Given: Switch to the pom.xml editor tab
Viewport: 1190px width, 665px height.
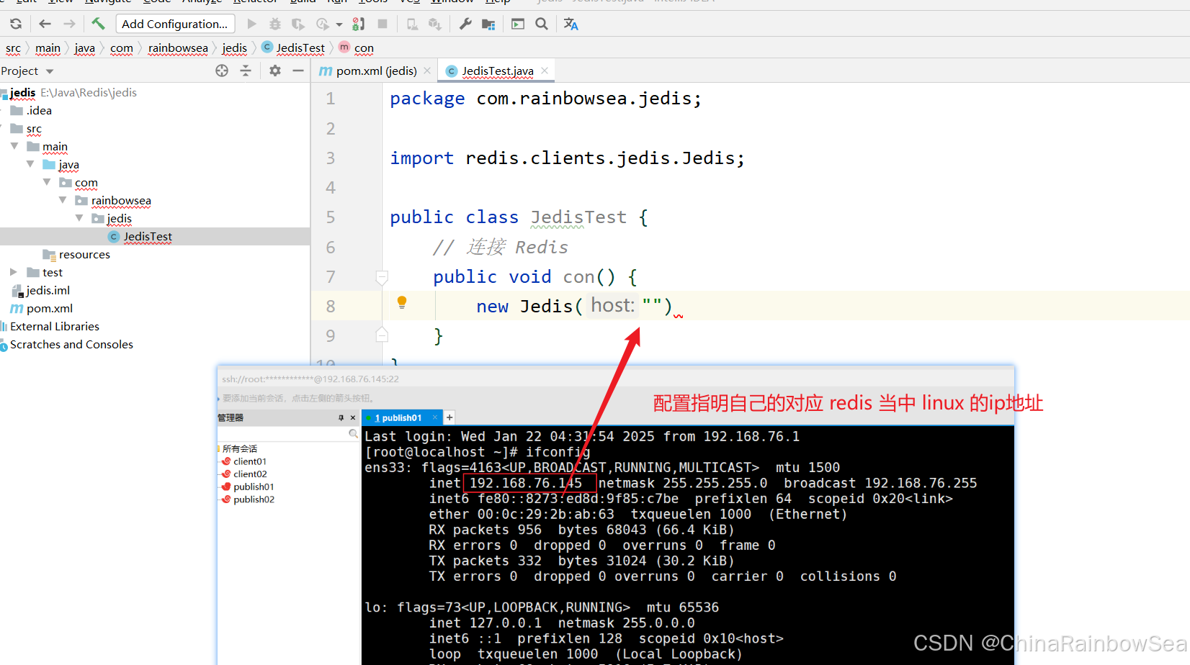Looking at the screenshot, I should pos(372,71).
